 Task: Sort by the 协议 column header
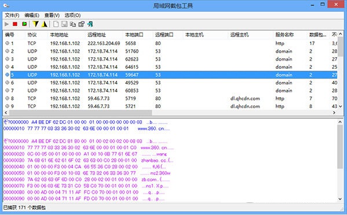pyautogui.click(x=32, y=35)
